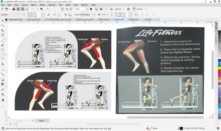Switch to the 1404-3-26.cdr tab
Viewport: 221px width, 131px height.
click(x=104, y=20)
